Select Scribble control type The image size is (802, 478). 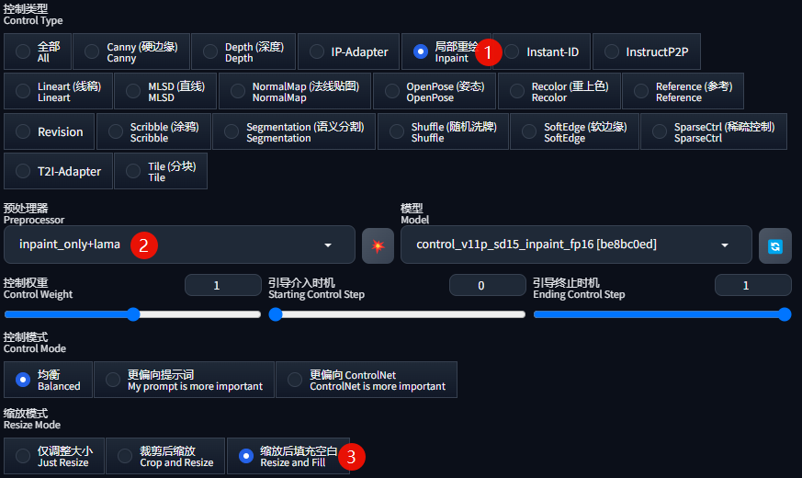(153, 131)
